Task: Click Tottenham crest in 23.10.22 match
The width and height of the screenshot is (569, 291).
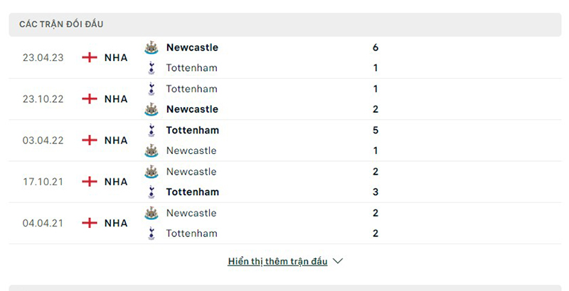Action: [x=151, y=89]
